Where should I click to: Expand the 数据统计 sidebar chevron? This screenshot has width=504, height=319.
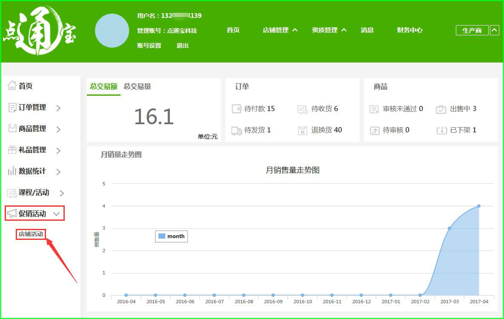pyautogui.click(x=58, y=172)
